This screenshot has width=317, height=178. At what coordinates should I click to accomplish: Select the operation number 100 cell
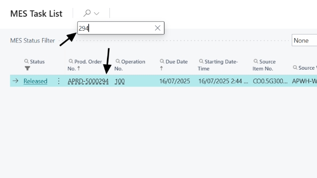[120, 81]
